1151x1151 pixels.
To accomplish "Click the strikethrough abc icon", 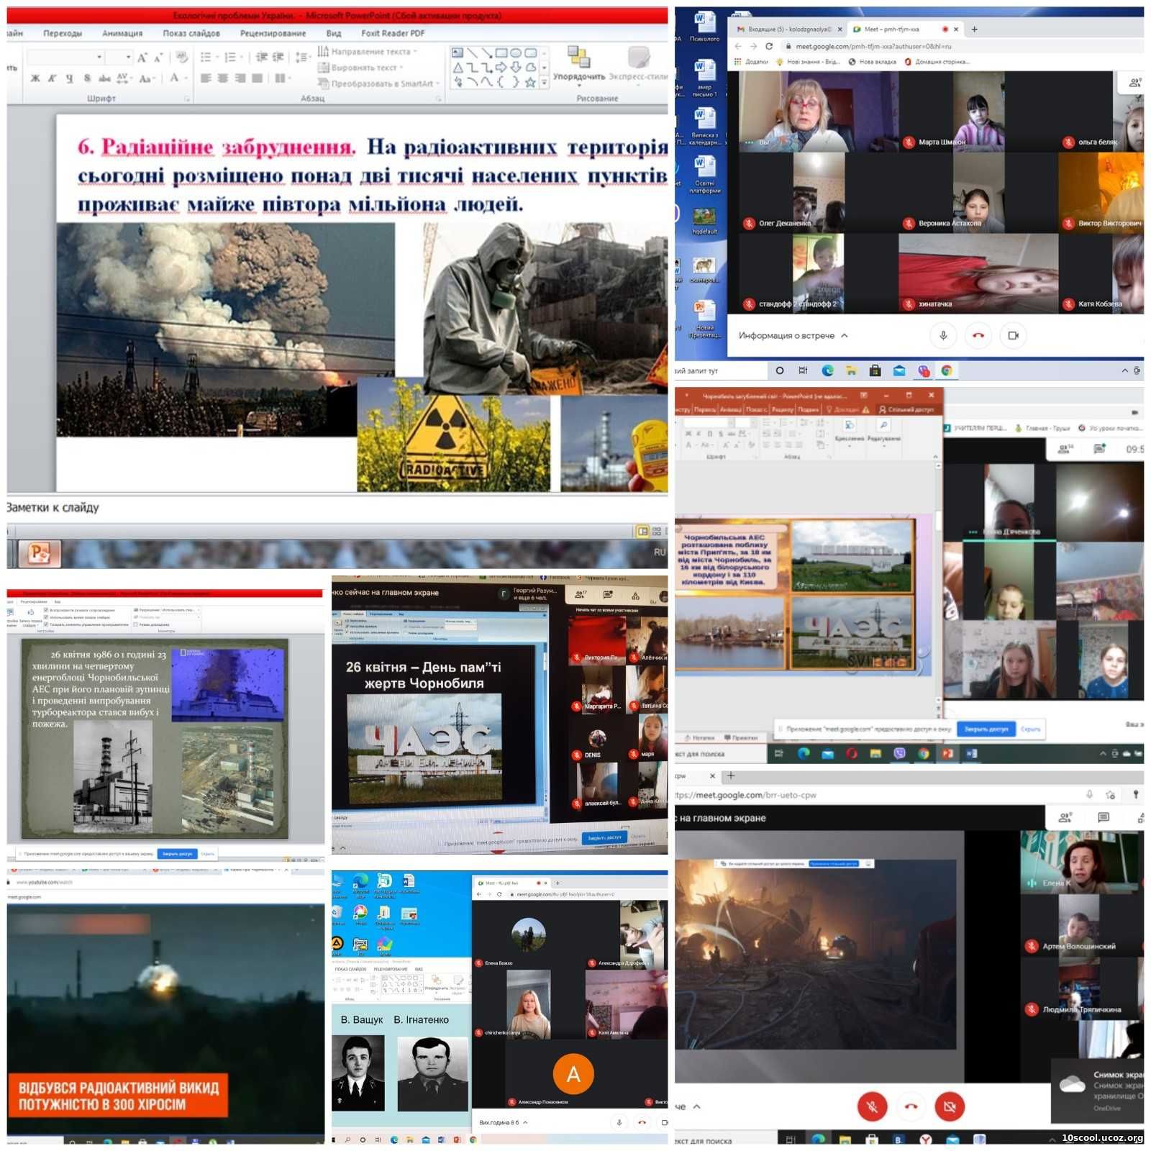I will click(x=104, y=78).
